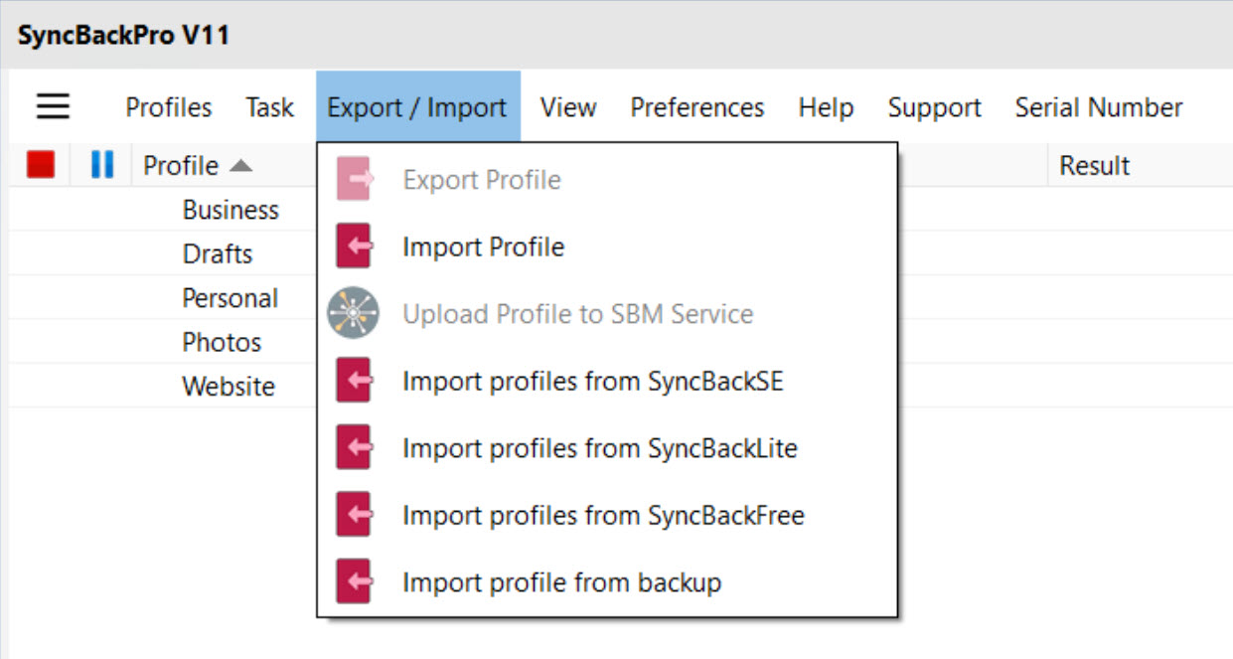
Task: Click the SyncBackPro V11 title bar
Action: pos(616,36)
